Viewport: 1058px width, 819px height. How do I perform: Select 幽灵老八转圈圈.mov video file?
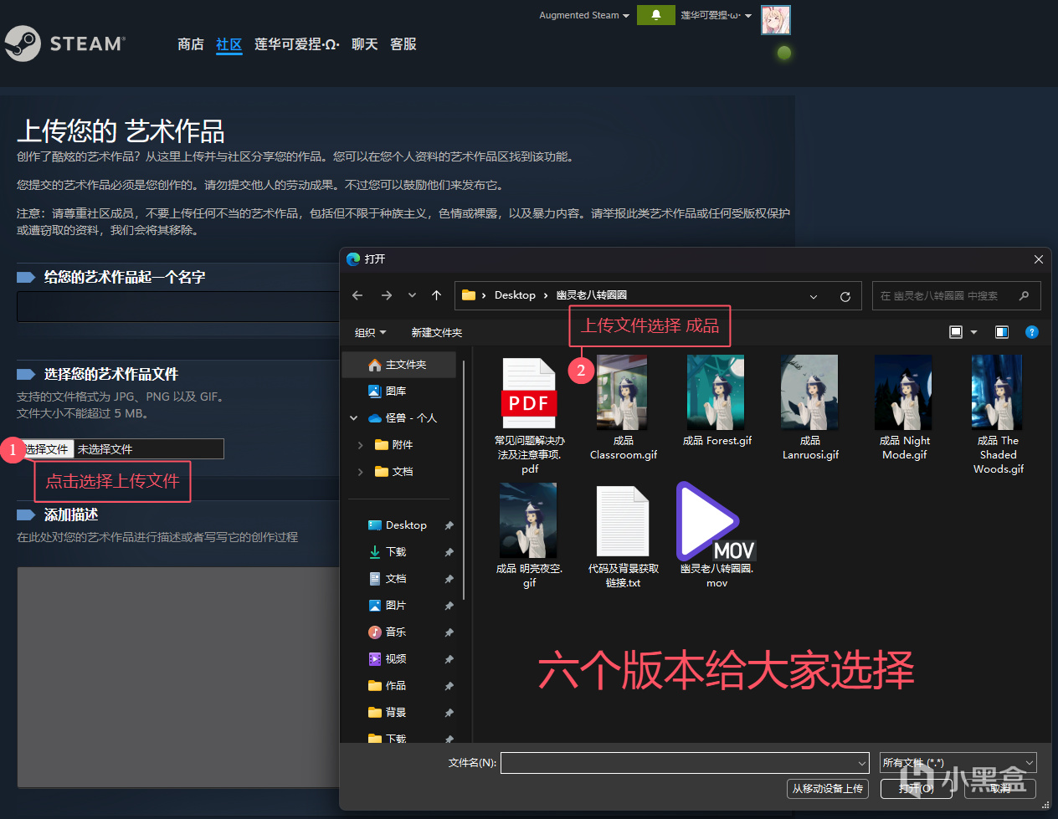click(716, 536)
